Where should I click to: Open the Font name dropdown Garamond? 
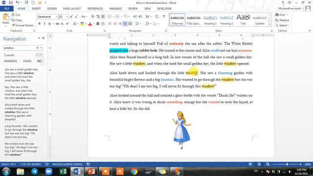coord(57,17)
